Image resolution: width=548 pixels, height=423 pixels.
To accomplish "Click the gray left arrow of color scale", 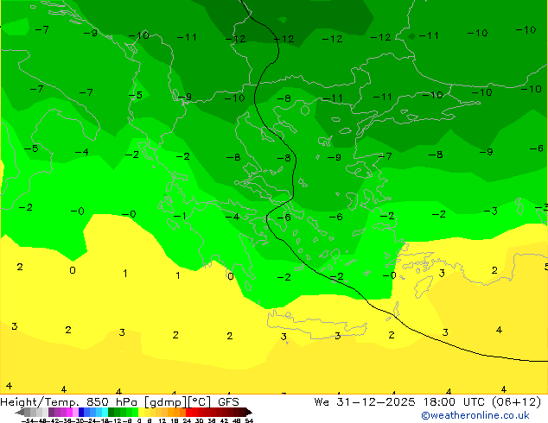I will [x=19, y=412].
